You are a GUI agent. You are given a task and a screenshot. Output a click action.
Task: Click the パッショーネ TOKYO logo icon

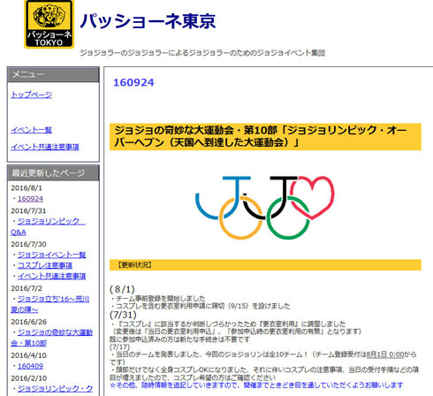(49, 24)
